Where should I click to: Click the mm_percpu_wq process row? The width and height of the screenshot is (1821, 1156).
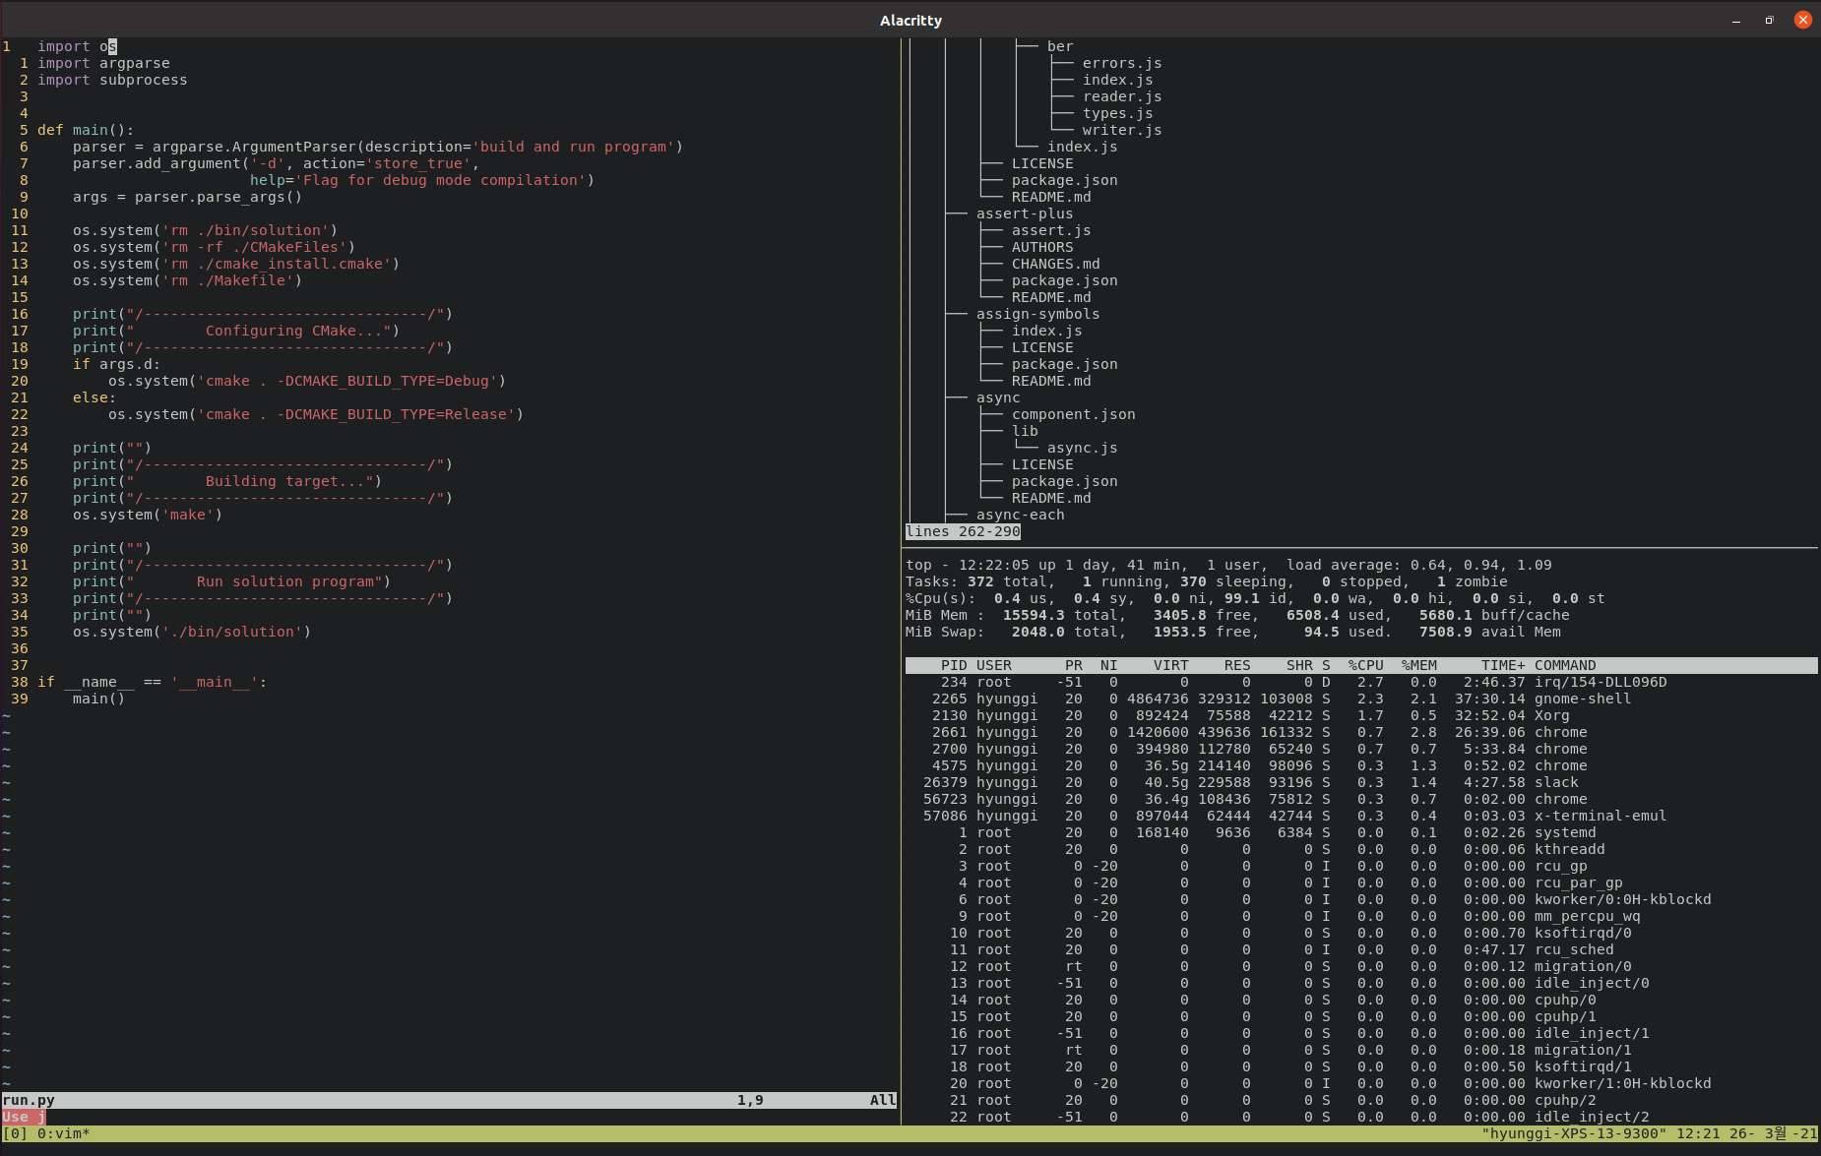1361,916
